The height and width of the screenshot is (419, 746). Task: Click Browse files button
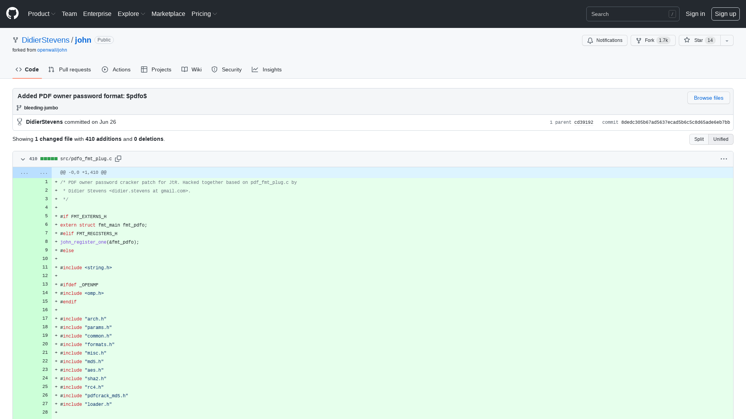708,98
